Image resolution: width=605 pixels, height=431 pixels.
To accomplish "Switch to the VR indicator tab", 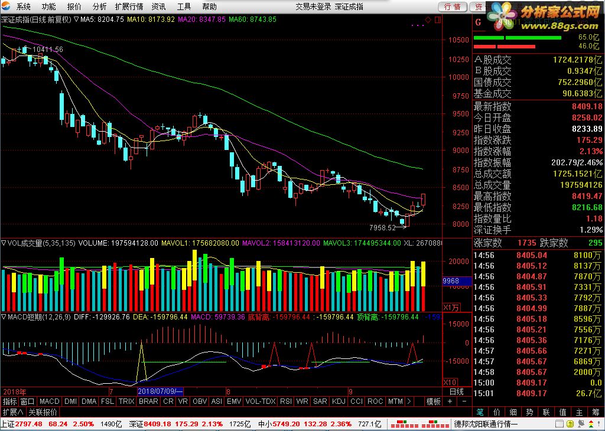I will [183, 401].
